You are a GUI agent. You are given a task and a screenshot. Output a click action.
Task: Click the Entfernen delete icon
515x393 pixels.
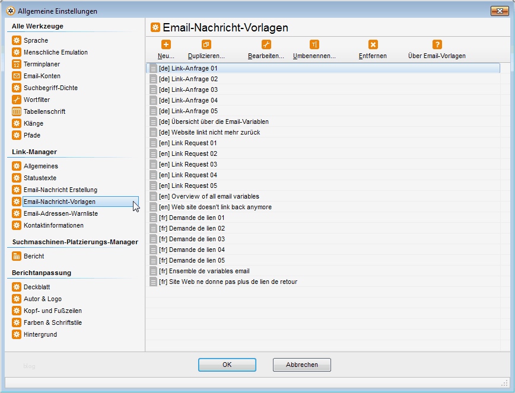point(373,44)
